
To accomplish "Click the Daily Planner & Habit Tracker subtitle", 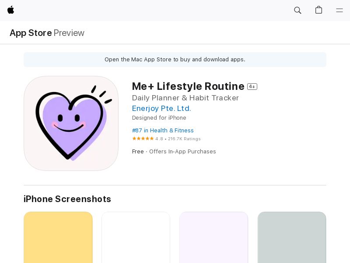I will click(185, 98).
